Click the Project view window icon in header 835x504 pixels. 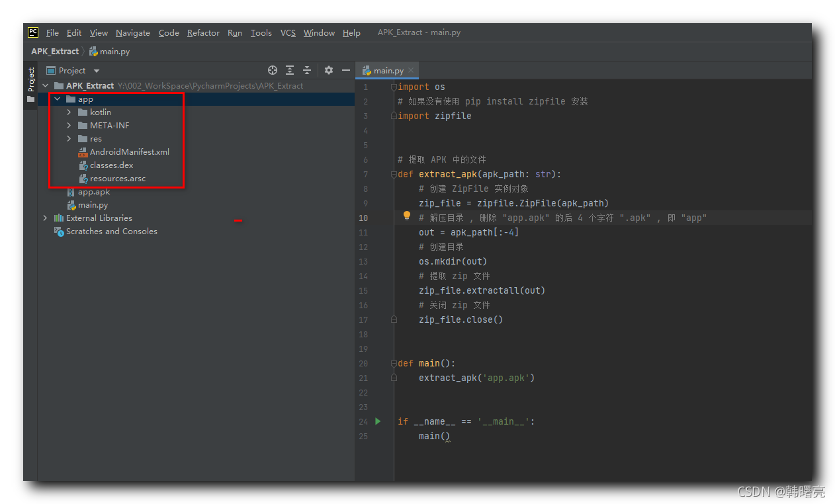tap(50, 70)
